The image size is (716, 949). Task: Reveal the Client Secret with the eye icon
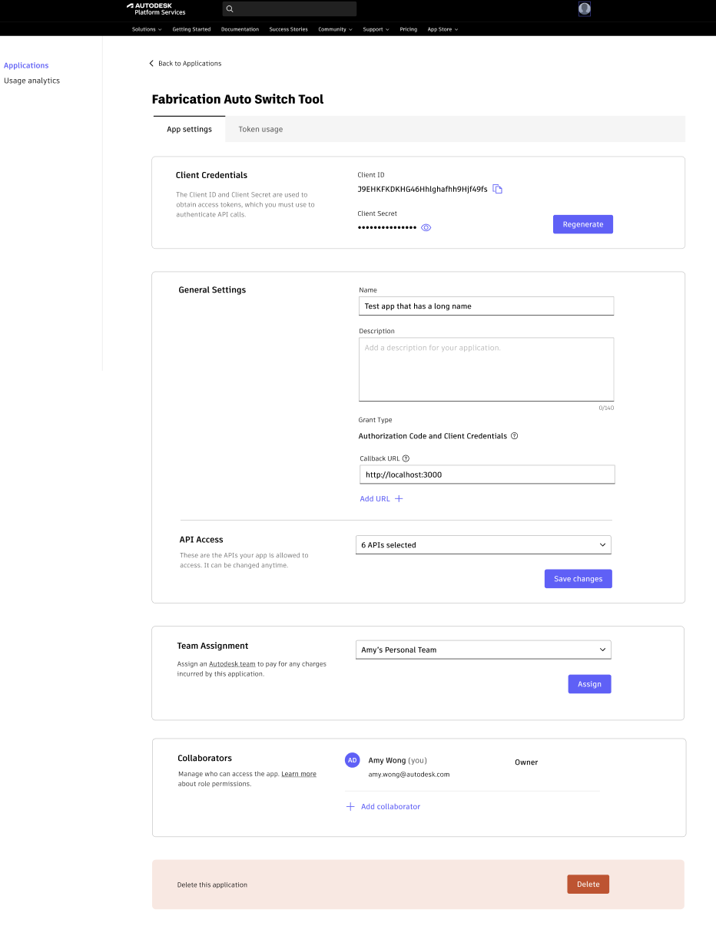click(426, 227)
